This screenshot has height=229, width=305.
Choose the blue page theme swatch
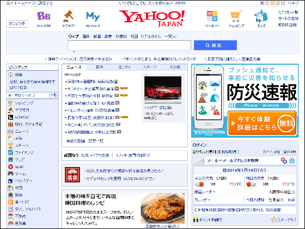(262, 3)
